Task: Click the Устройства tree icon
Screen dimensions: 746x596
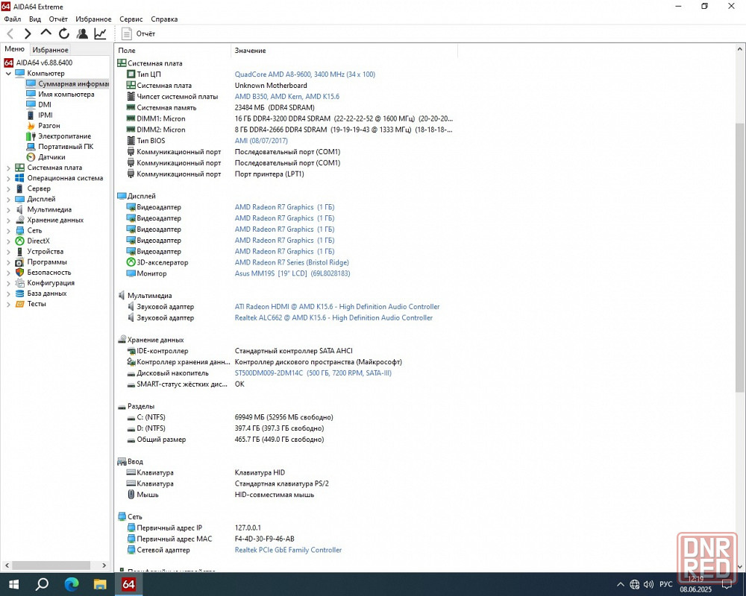Action: [19, 251]
